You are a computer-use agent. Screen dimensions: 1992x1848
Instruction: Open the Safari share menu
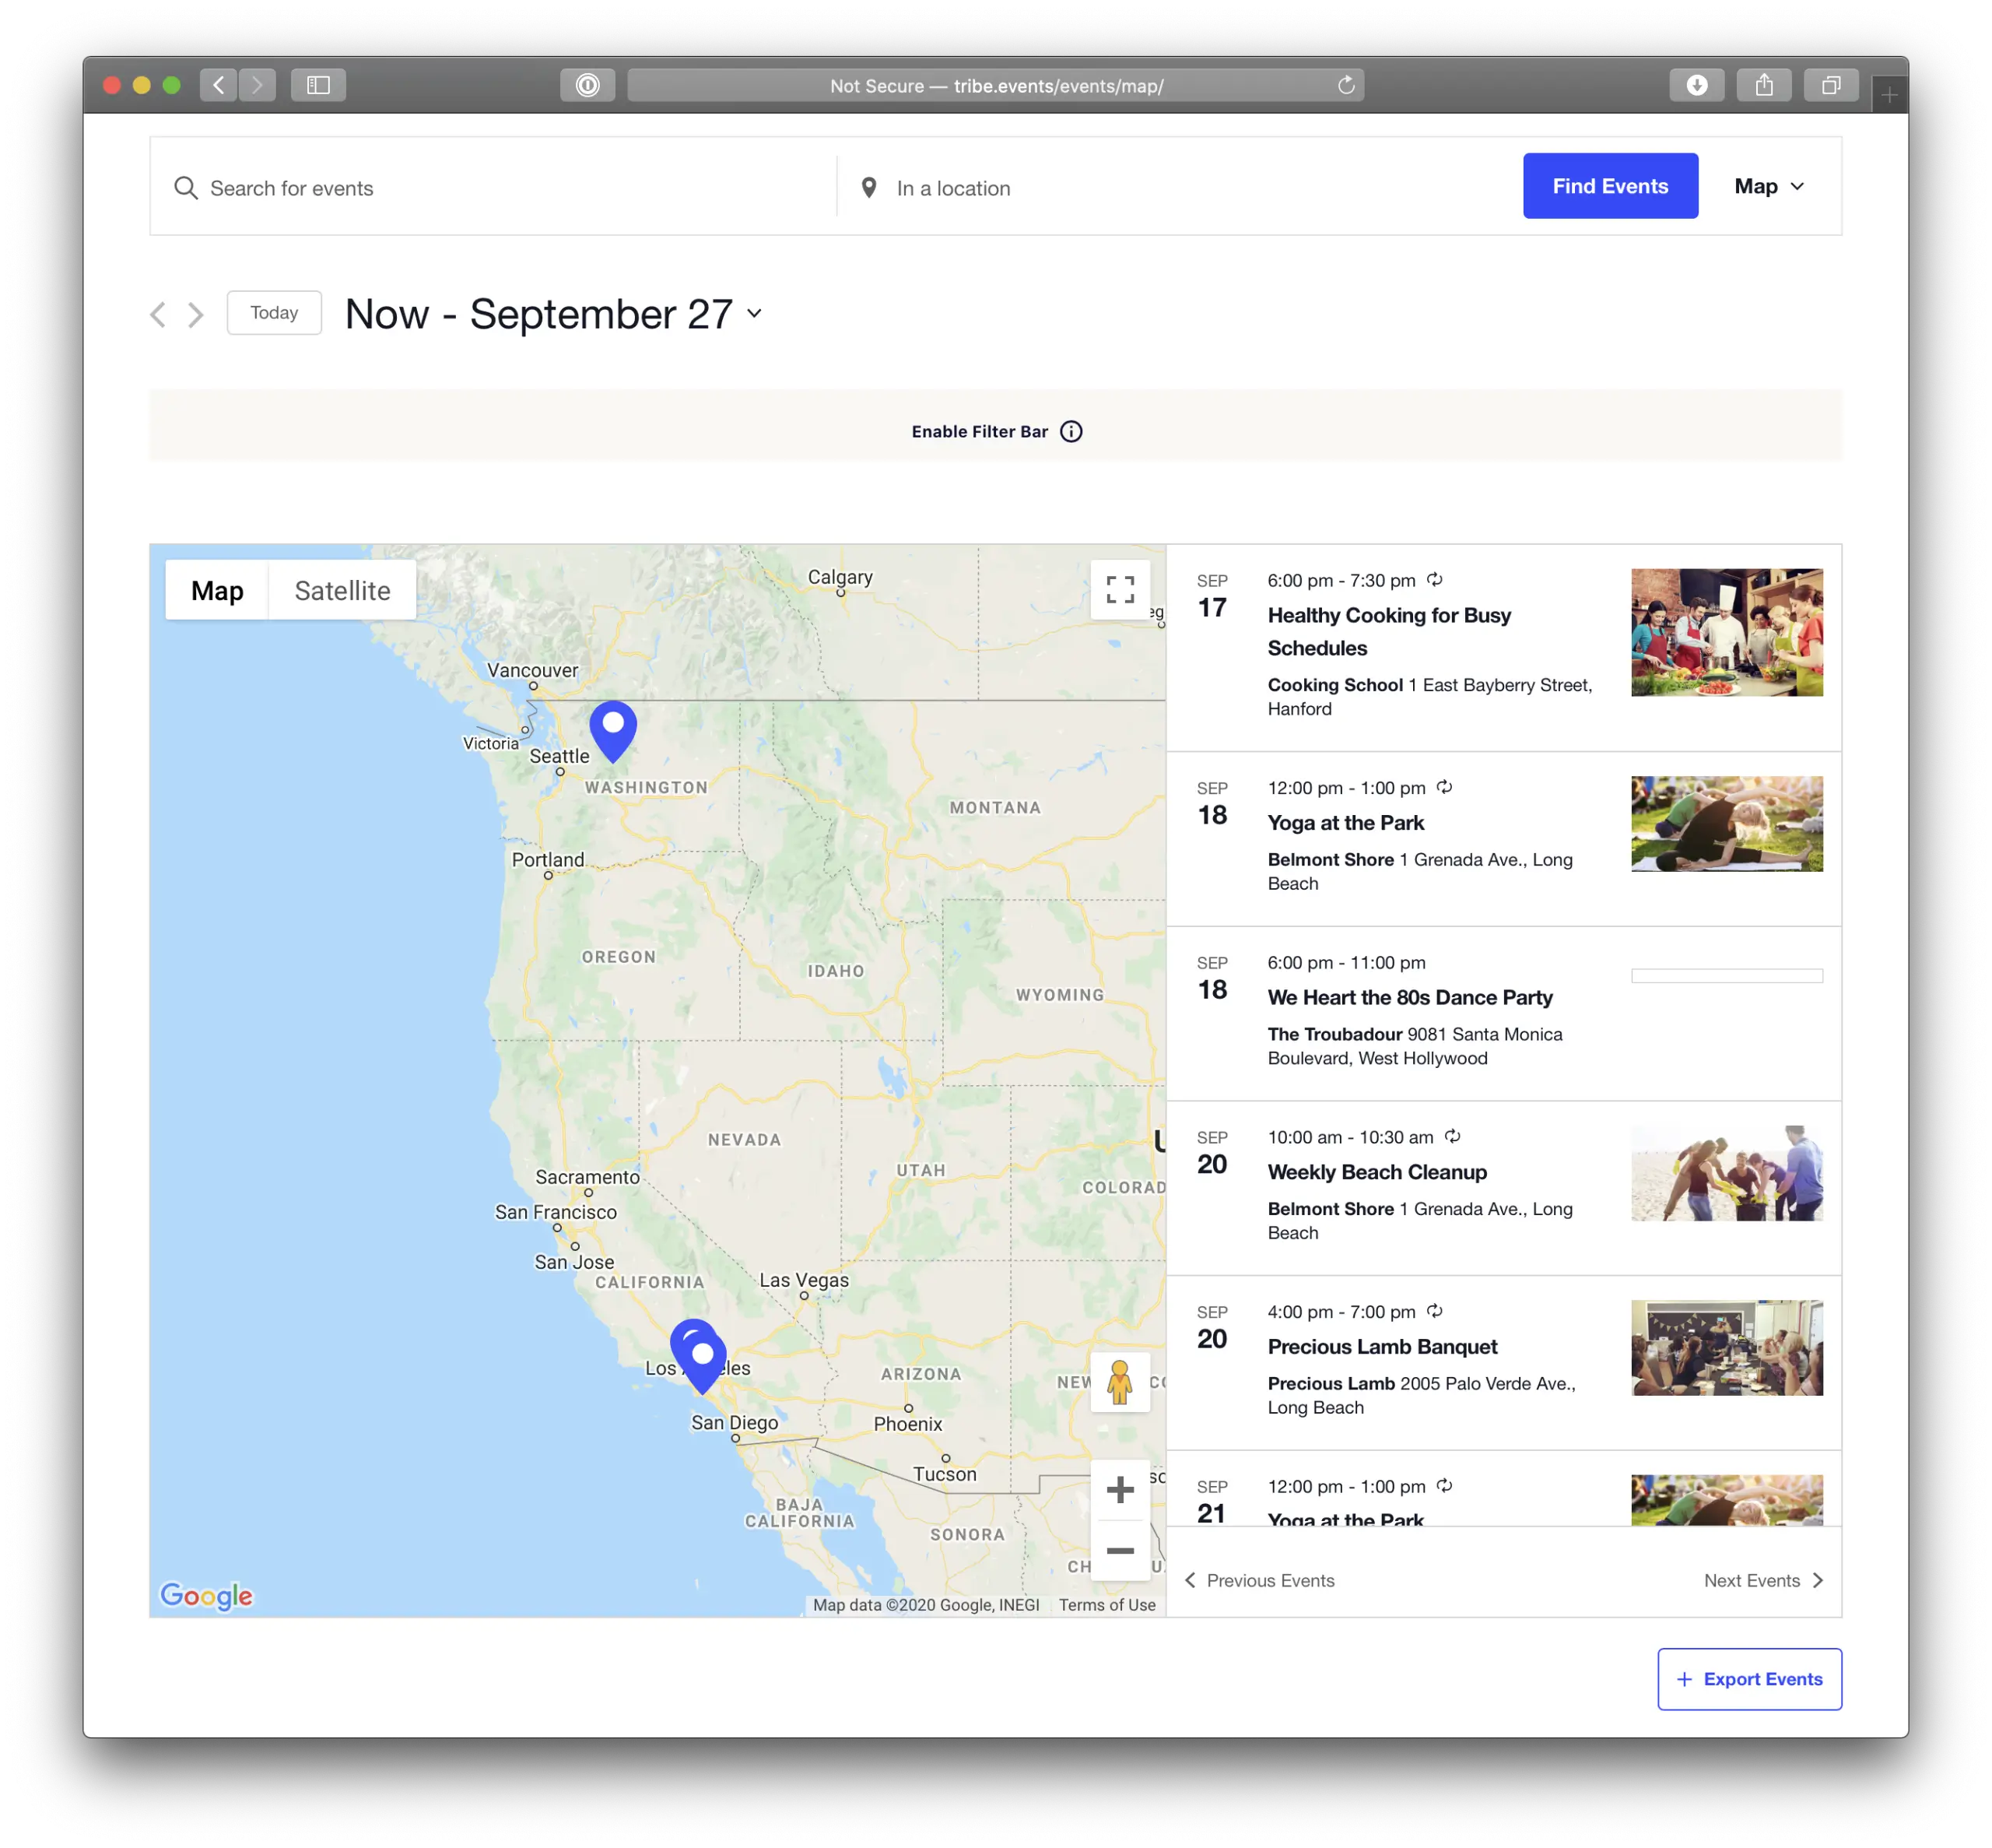1763,85
